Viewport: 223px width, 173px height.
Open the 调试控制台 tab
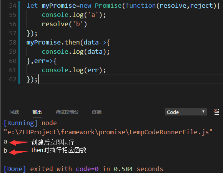(67, 112)
